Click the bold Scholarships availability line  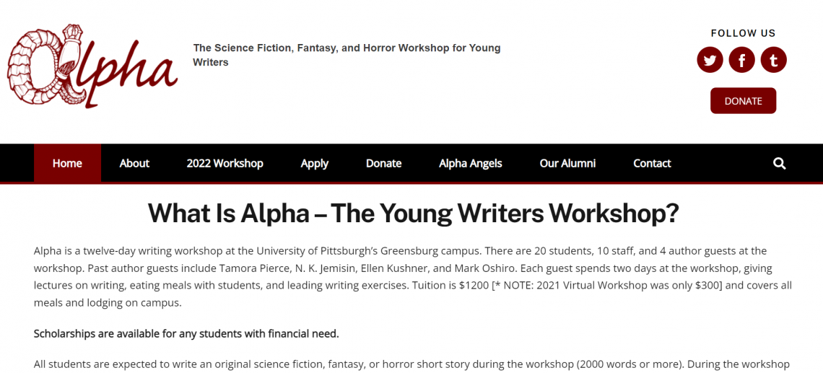click(186, 333)
